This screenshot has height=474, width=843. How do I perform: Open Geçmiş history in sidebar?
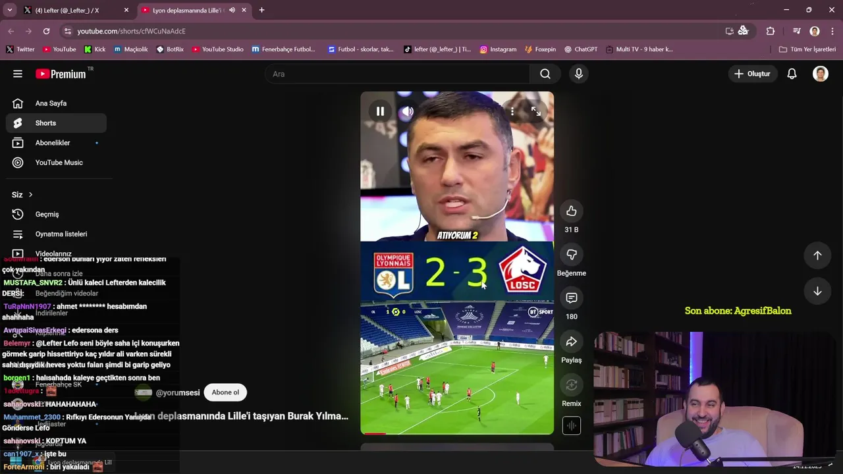click(x=56, y=215)
